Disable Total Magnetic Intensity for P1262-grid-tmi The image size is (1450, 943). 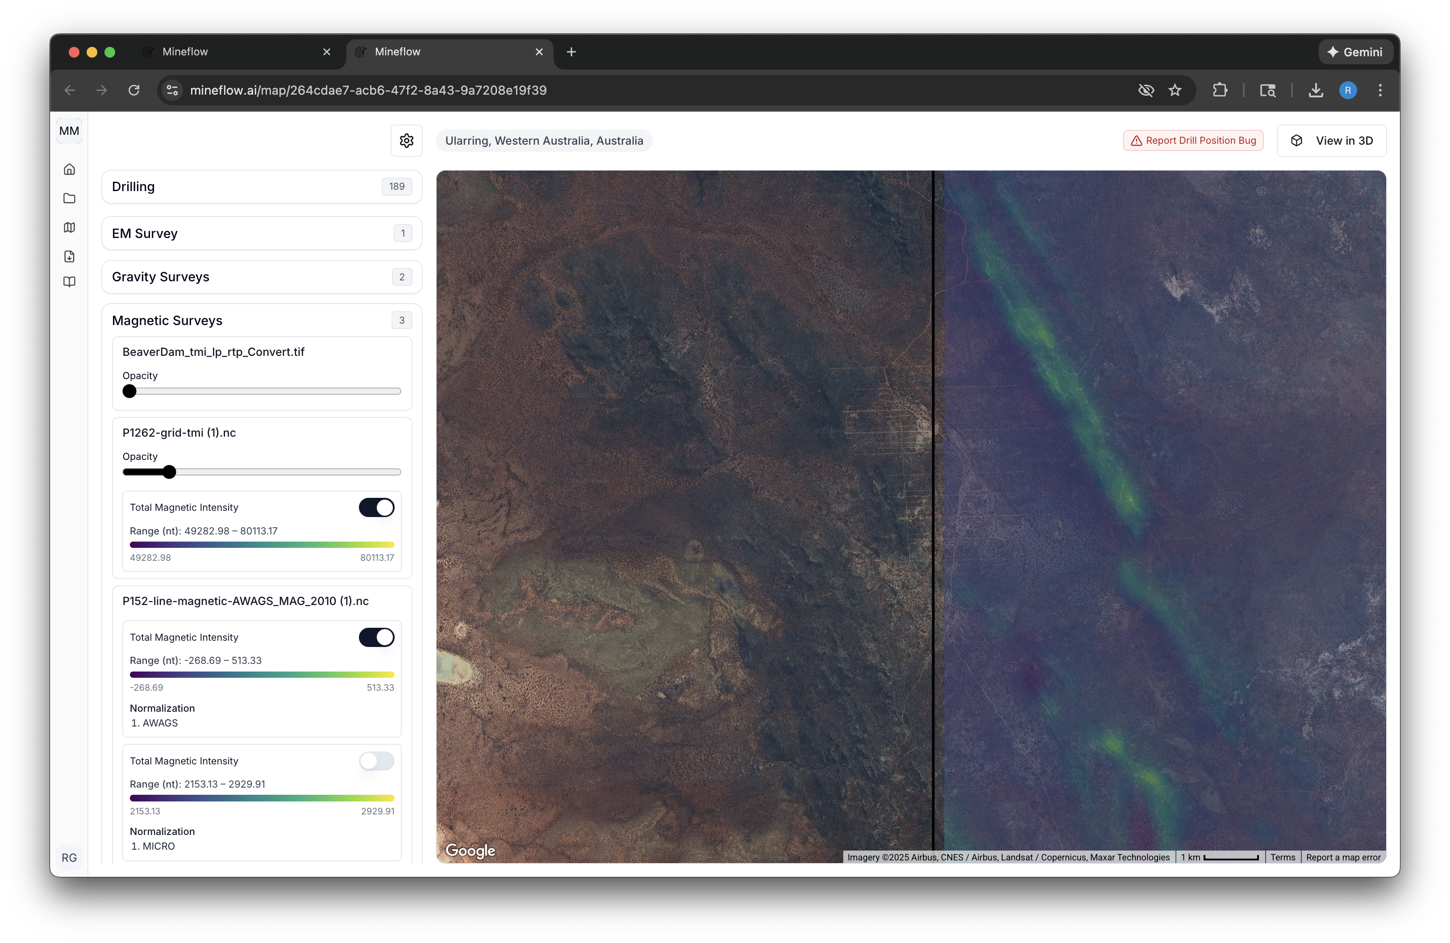376,507
